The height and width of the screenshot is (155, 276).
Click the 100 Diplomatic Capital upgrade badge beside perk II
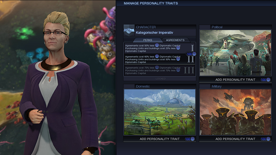(191, 54)
